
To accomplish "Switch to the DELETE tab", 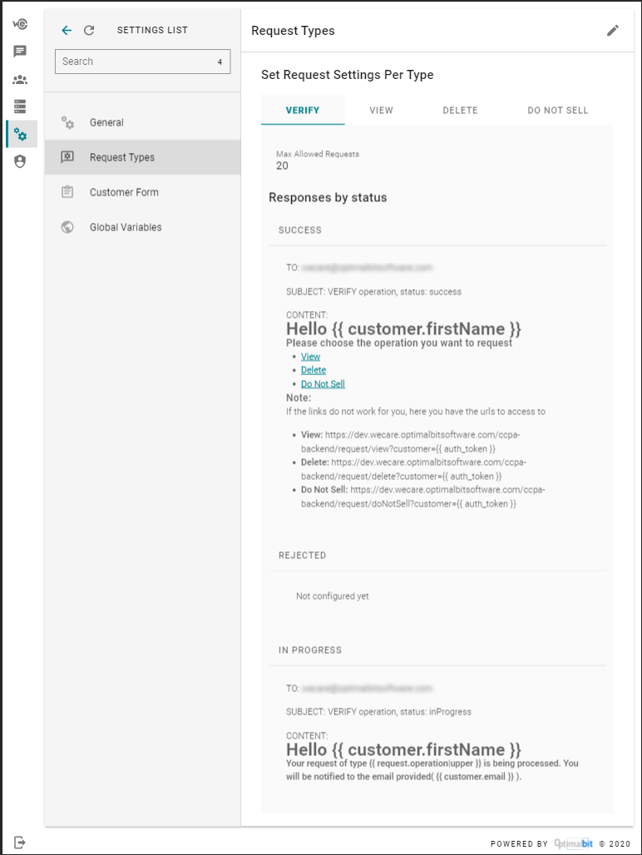I will [460, 110].
